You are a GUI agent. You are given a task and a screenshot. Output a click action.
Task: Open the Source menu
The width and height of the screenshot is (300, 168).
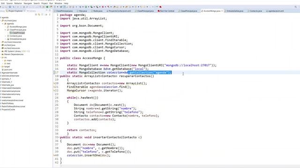(9, 3)
